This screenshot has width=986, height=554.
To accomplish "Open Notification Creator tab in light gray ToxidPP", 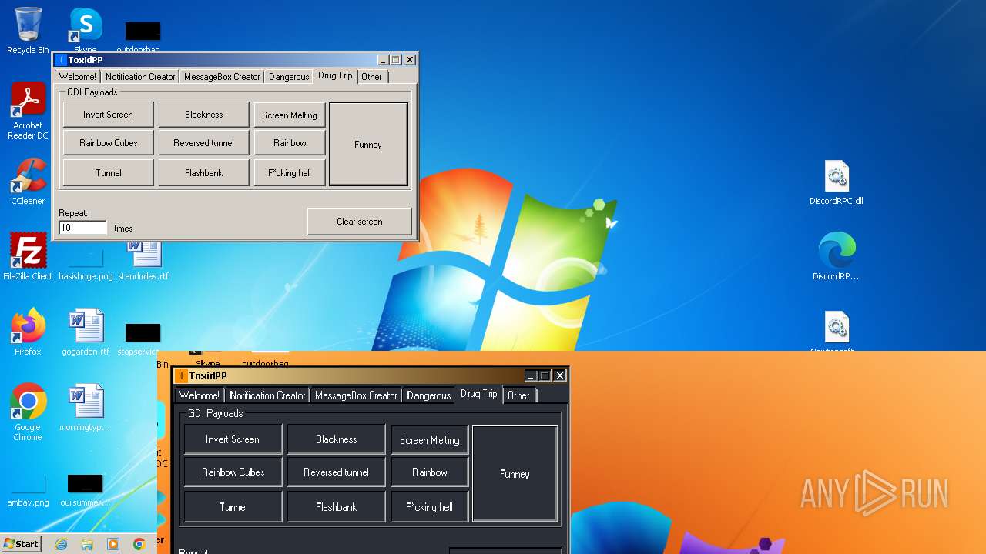I will [x=140, y=76].
